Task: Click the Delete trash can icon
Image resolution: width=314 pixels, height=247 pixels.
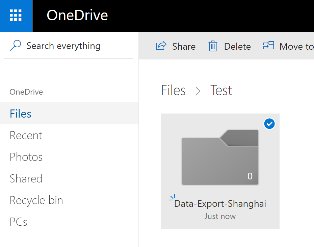Action: click(213, 46)
